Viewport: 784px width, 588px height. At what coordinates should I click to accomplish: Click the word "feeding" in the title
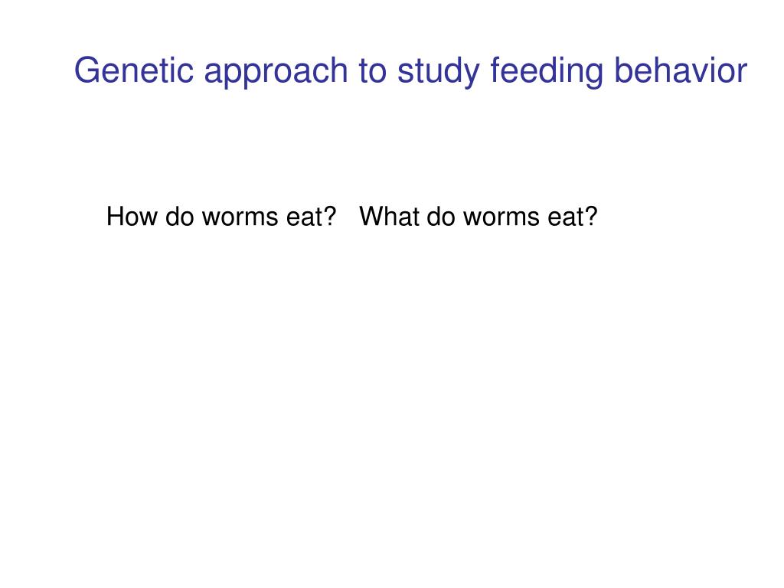pyautogui.click(x=547, y=73)
